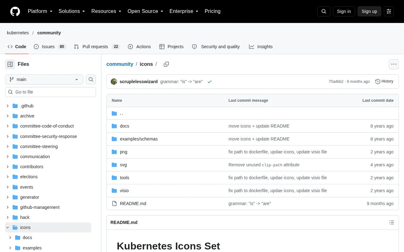Image resolution: width=404 pixels, height=252 pixels.
Task: Click the green commit status checkmark
Action: click(x=210, y=82)
